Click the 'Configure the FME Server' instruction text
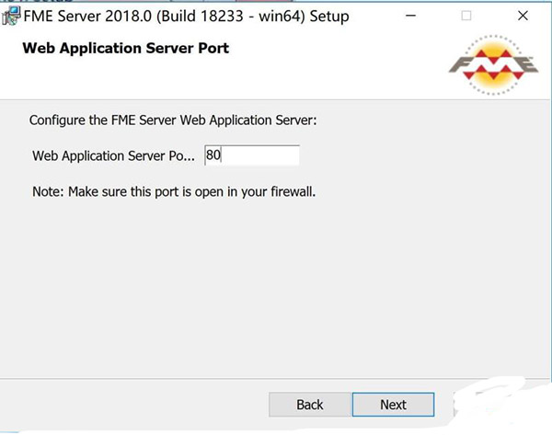 173,120
